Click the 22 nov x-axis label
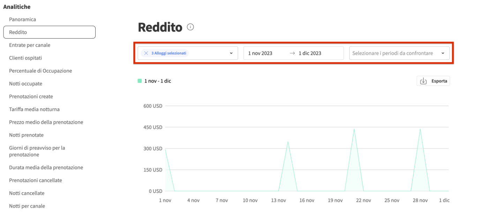487x215 pixels. tap(364, 200)
